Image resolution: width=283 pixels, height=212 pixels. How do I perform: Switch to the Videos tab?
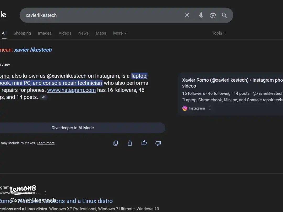(65, 33)
